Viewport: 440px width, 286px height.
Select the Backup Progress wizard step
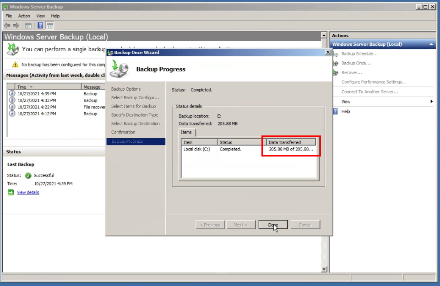click(x=136, y=141)
